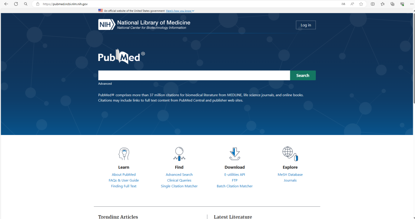The height and width of the screenshot is (219, 415).
Task: Click the Find magnifying glass icon
Action: coord(179,154)
